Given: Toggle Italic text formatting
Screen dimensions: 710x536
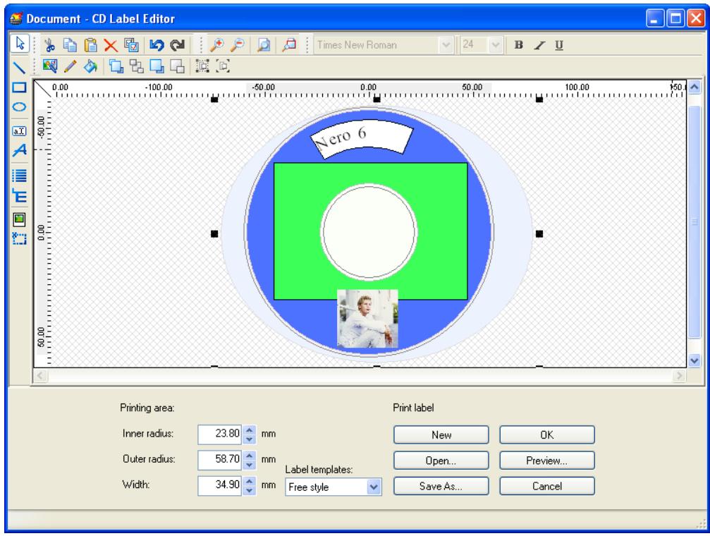Looking at the screenshot, I should 539,45.
